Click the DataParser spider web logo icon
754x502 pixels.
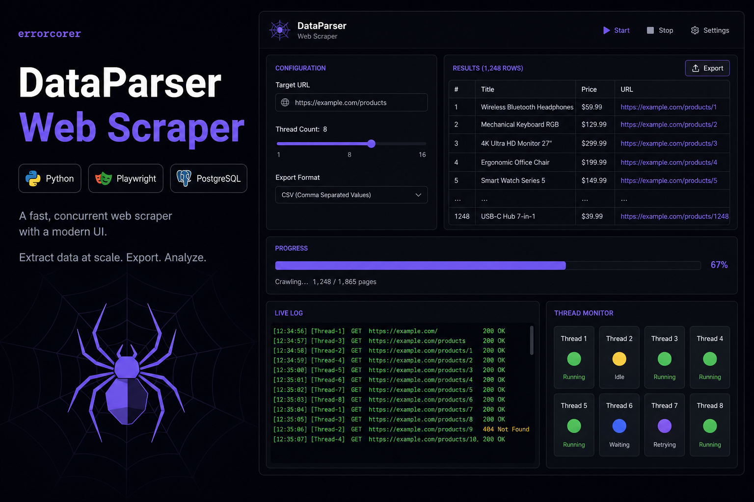click(x=280, y=30)
